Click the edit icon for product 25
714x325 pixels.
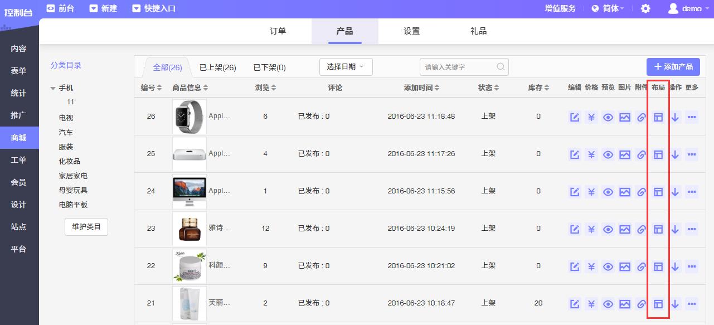point(575,154)
